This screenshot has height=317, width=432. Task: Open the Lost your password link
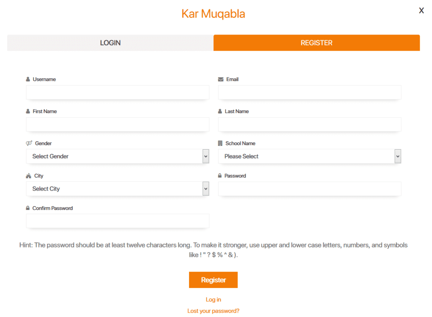pos(213,311)
